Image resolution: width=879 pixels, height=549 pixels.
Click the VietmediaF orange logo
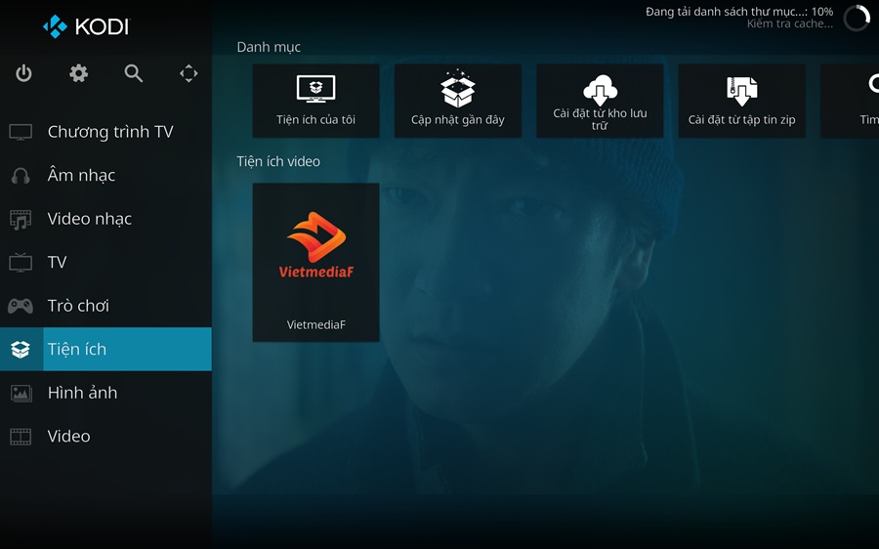(316, 245)
